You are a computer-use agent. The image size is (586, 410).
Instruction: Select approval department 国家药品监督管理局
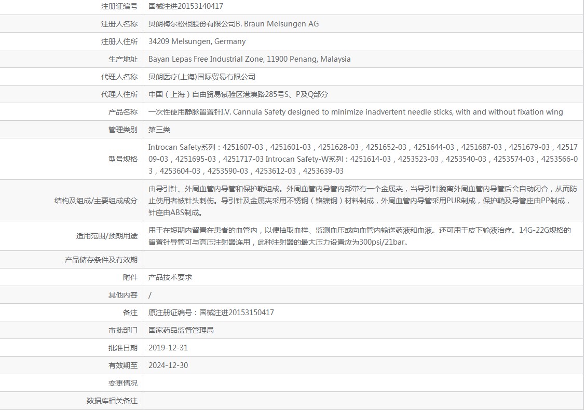[x=181, y=330]
